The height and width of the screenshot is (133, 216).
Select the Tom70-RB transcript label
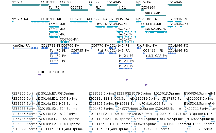click(57, 24)
